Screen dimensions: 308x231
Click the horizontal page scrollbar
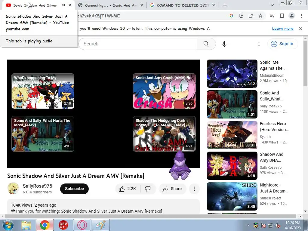(x=151, y=216)
